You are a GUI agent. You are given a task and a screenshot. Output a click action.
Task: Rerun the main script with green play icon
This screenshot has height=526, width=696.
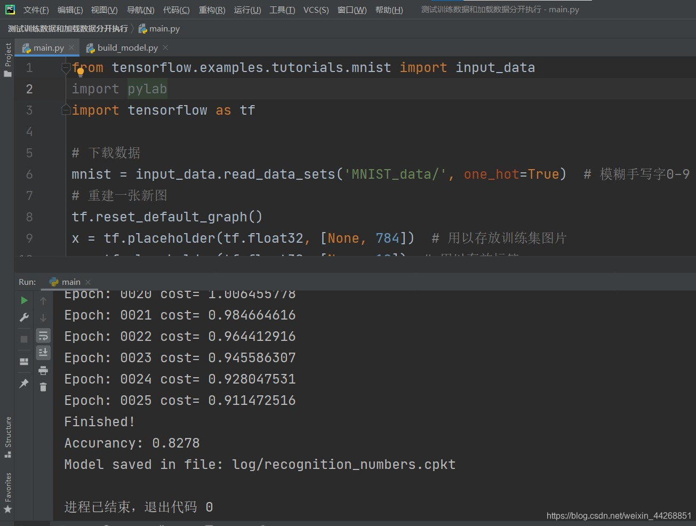point(24,300)
